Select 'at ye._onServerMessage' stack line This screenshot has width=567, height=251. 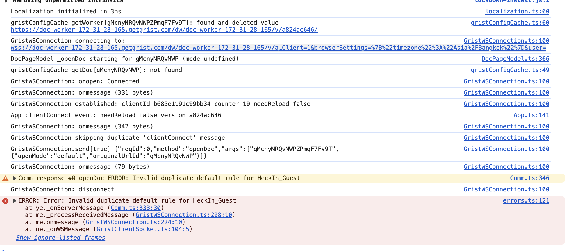tap(95, 208)
